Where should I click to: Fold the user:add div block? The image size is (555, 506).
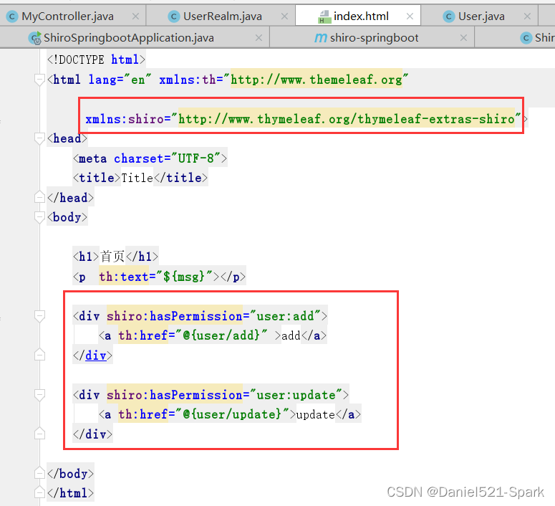[x=39, y=316]
